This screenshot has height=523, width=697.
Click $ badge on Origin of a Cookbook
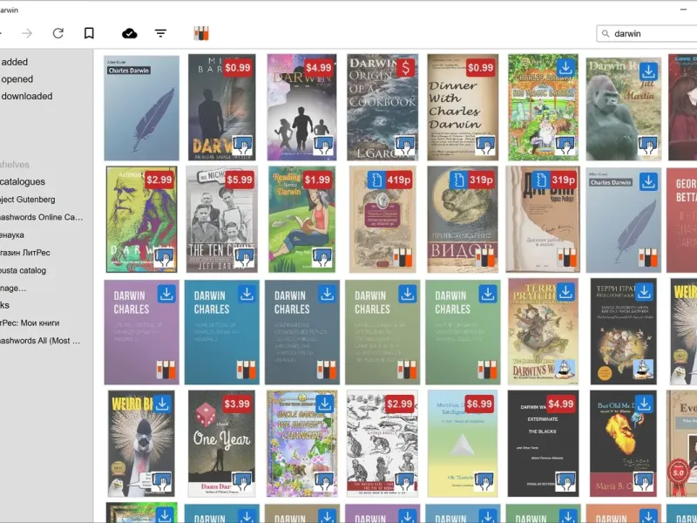click(x=405, y=68)
